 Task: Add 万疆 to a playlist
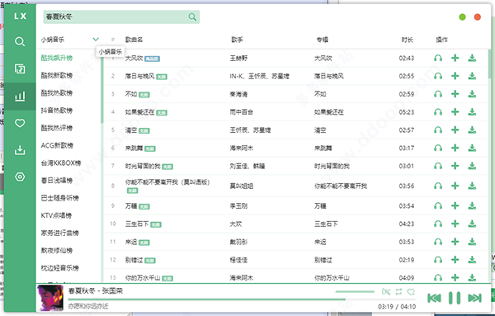tap(455, 206)
